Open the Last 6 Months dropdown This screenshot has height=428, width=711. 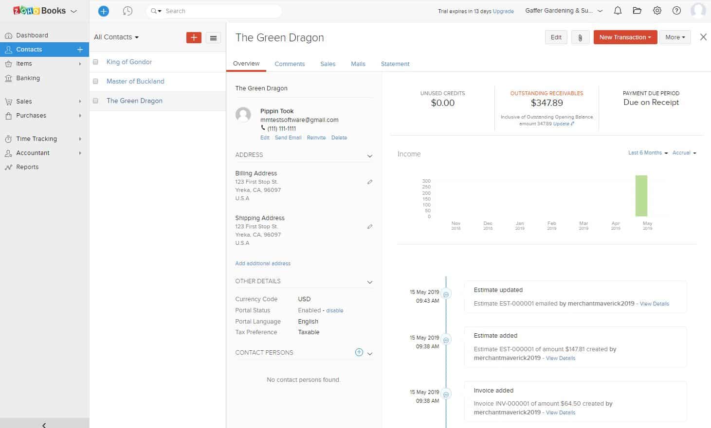[648, 153]
